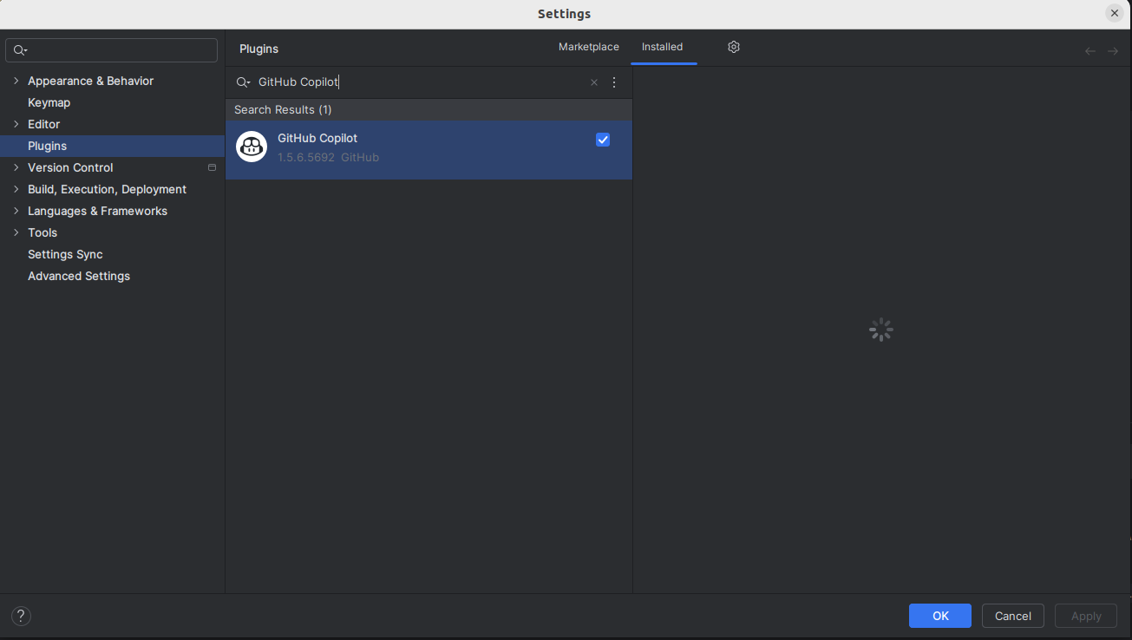Expand the Version Control section
This screenshot has width=1132, height=640.
tap(16, 167)
